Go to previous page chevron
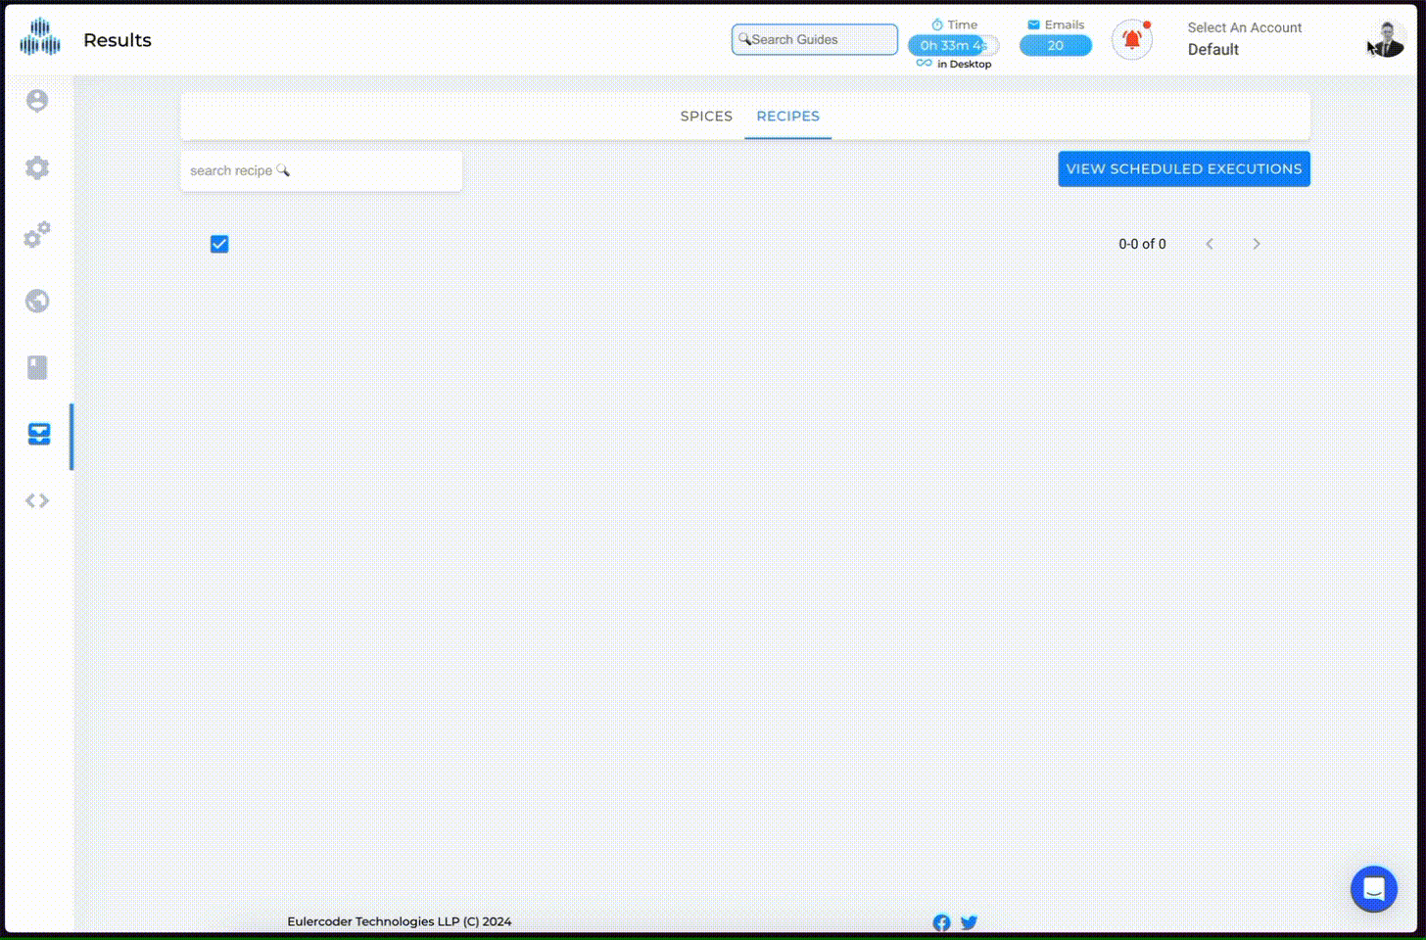Image resolution: width=1426 pixels, height=940 pixels. pos(1210,244)
